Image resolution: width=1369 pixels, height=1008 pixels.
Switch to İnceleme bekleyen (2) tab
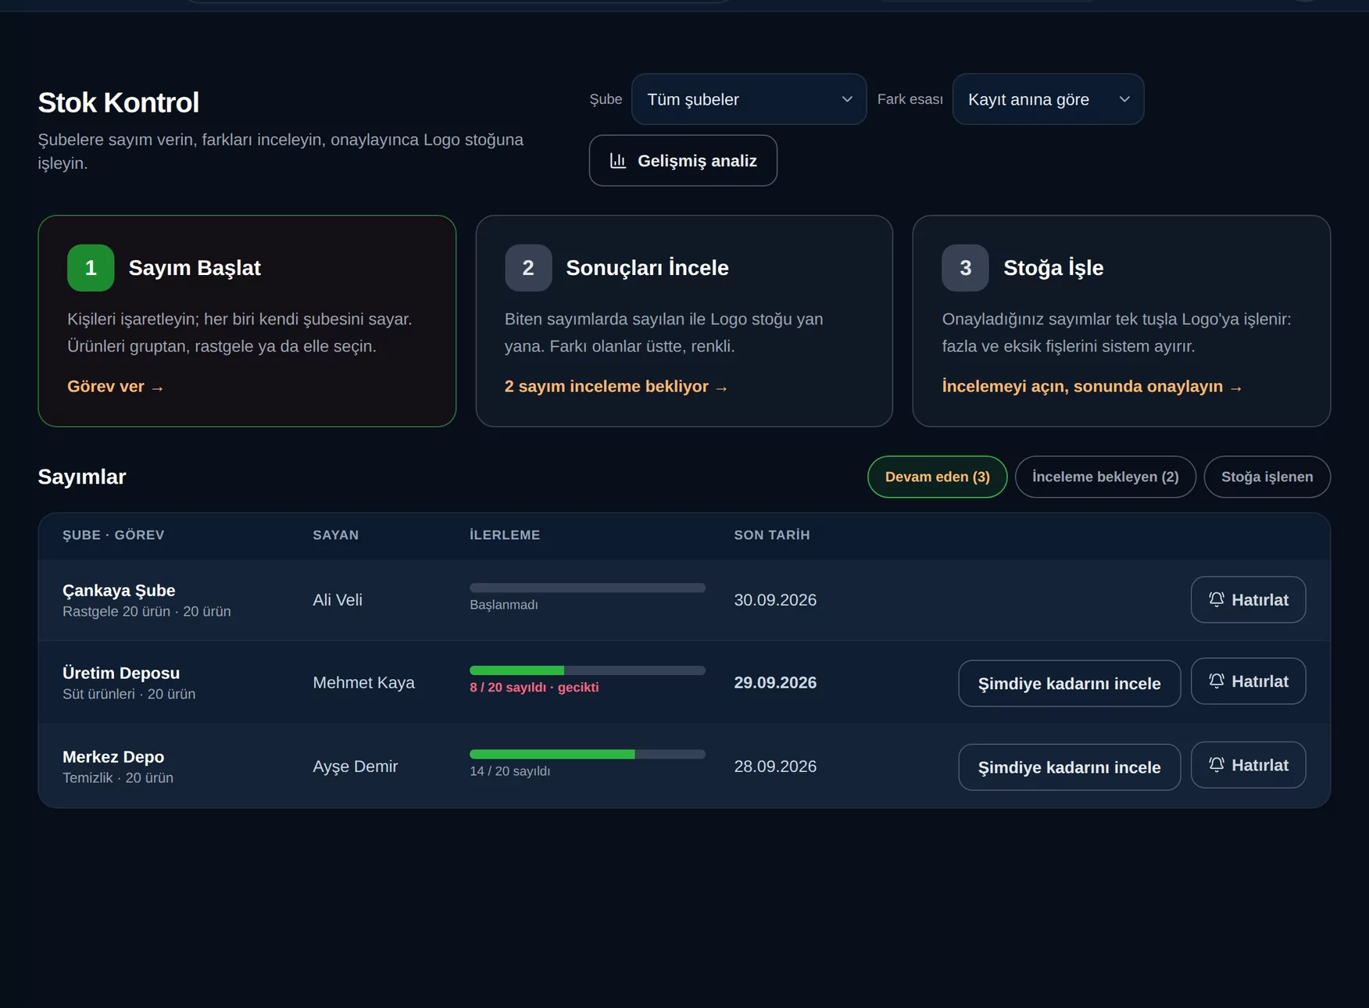click(x=1105, y=477)
